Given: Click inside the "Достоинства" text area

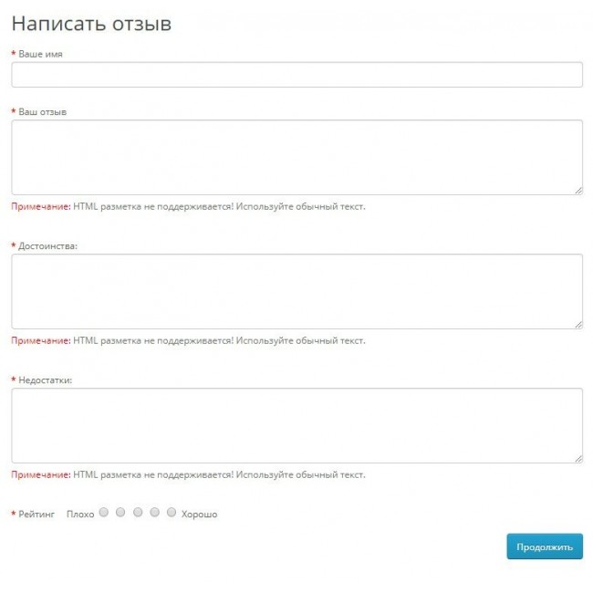Looking at the screenshot, I should [296, 291].
